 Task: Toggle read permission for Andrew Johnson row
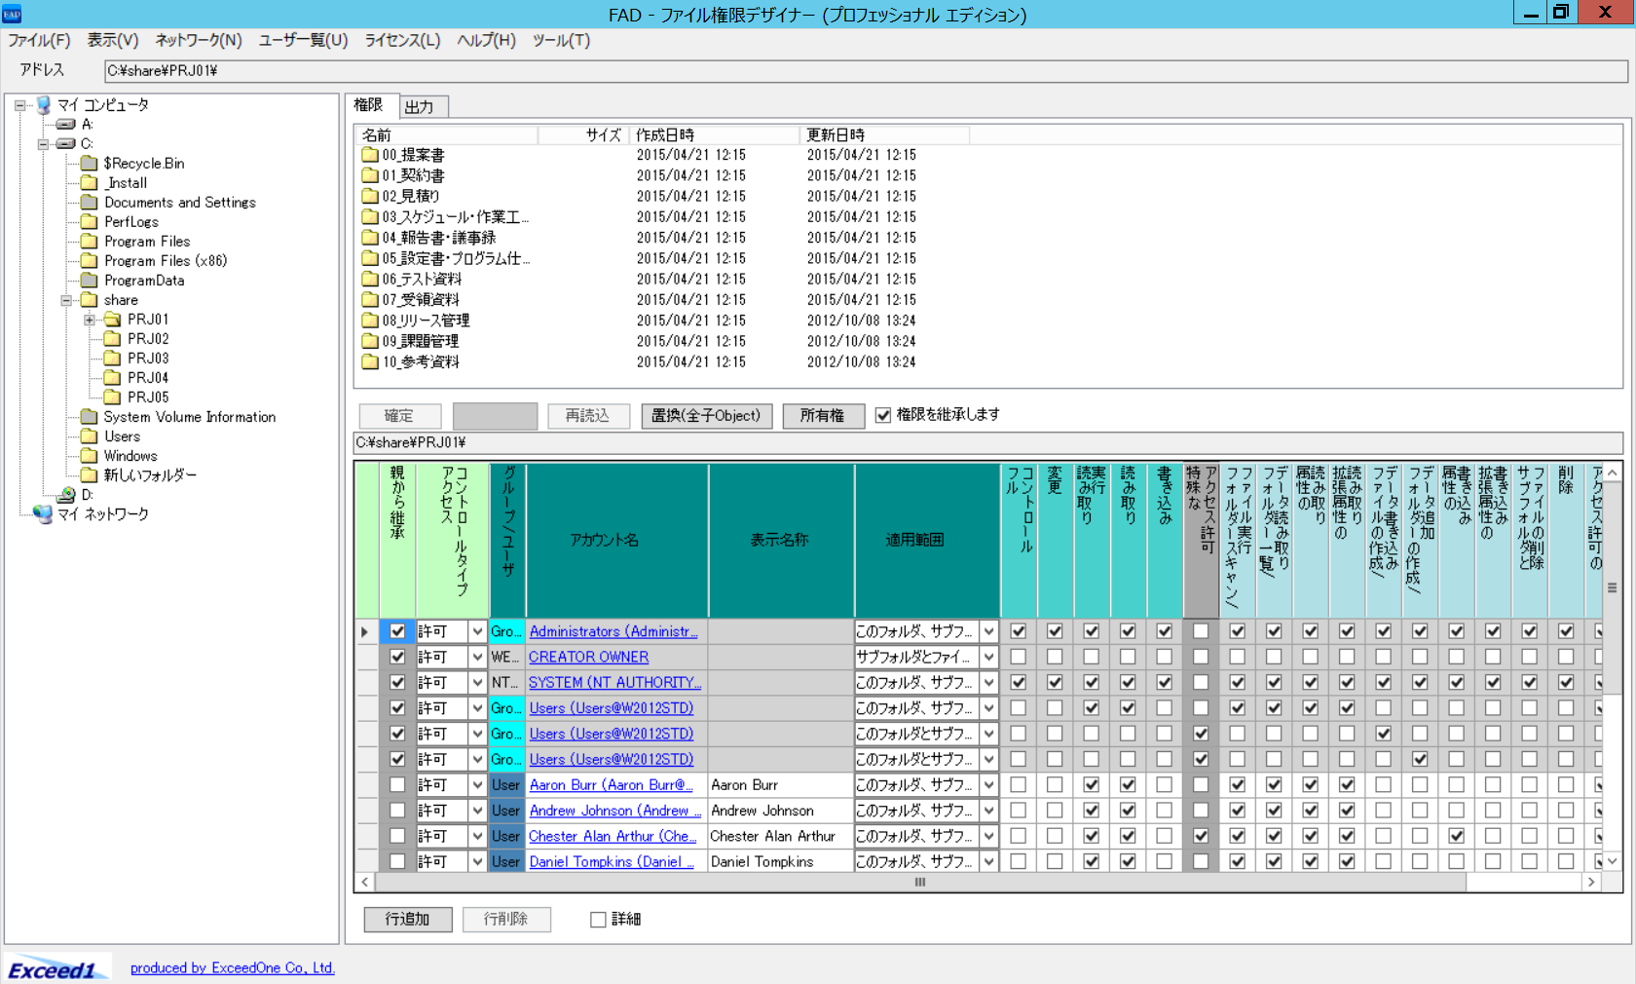(1128, 810)
